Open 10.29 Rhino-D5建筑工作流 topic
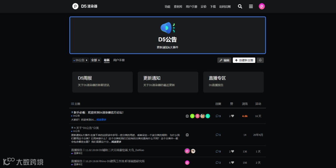Viewport: 336px width, 168px height. 108,161
